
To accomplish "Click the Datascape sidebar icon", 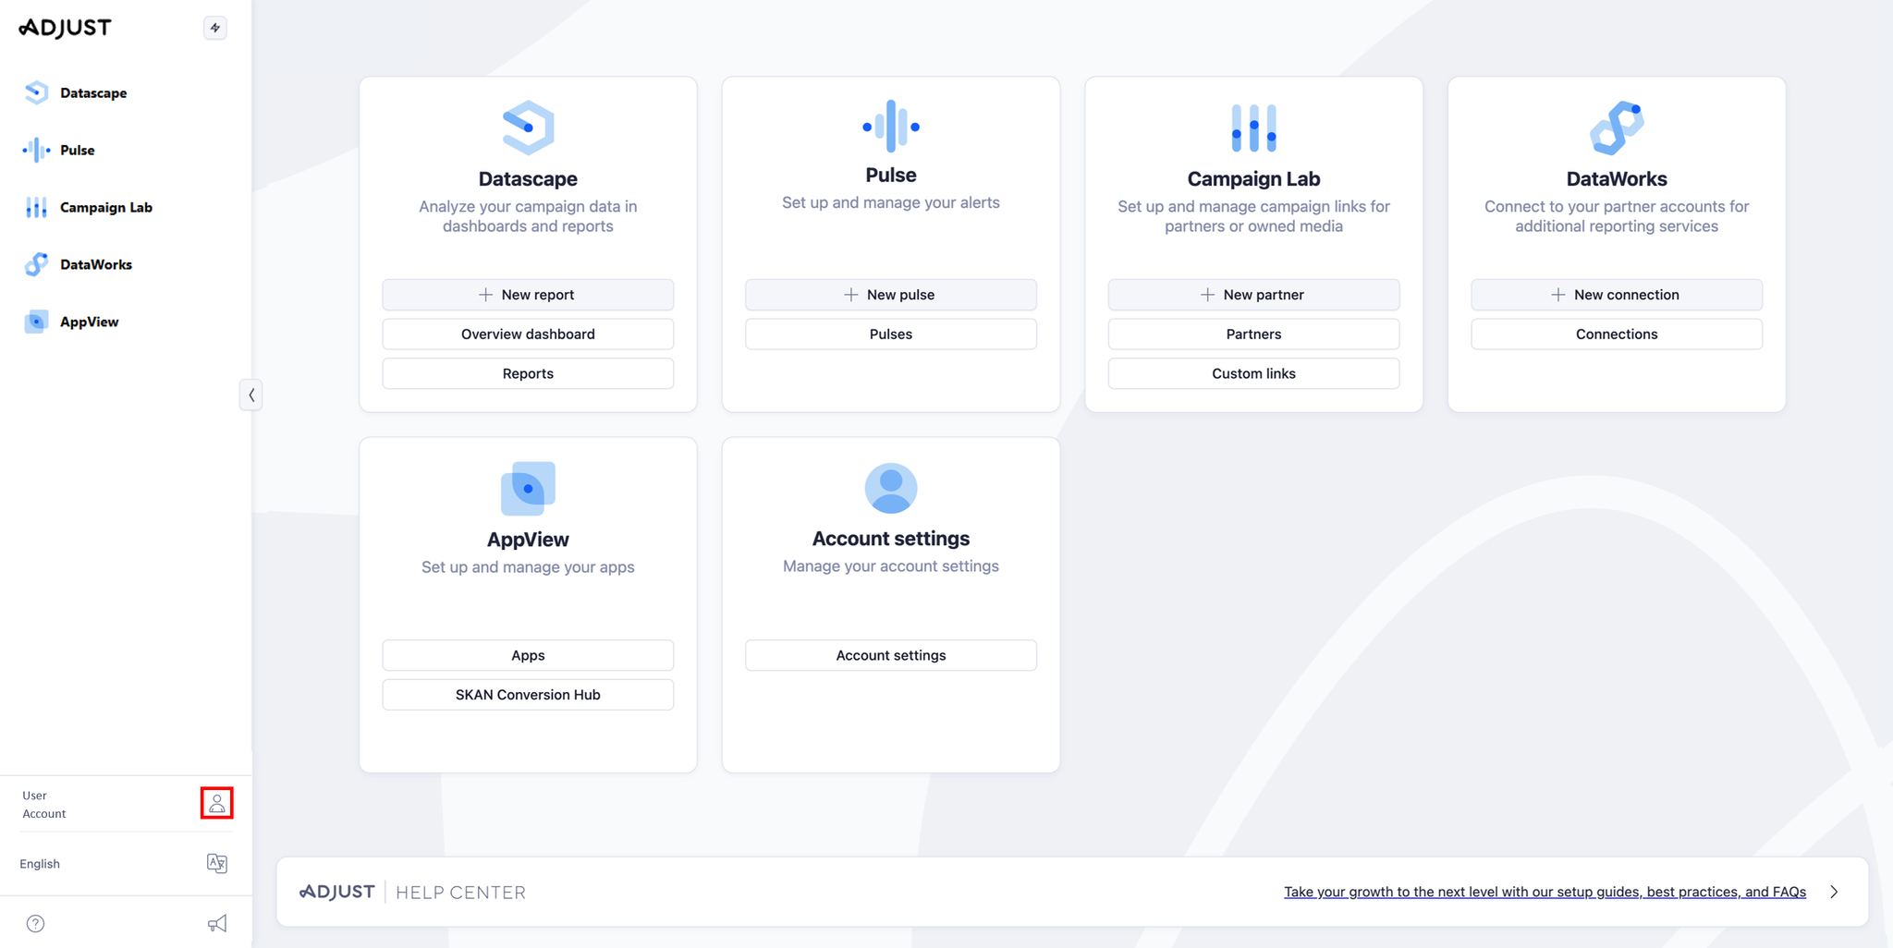I will pos(36,92).
